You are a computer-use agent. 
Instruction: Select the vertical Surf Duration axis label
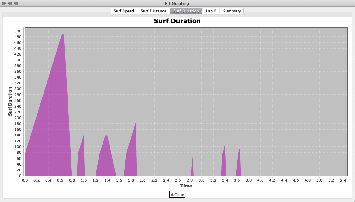[x=10, y=101]
